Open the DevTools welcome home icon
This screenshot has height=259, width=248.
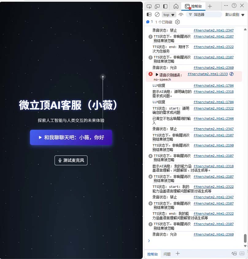pyautogui.click(x=176, y=6)
